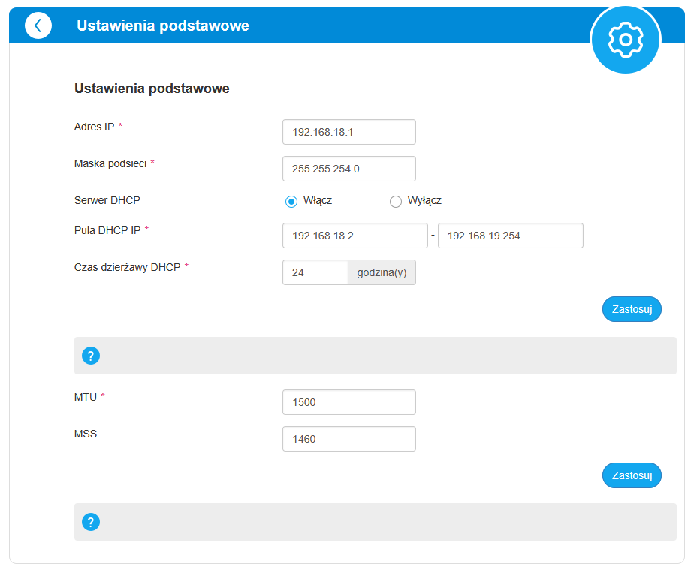Viewport: 700px width, 585px height.
Task: Focus the MSS value field
Action: click(348, 439)
